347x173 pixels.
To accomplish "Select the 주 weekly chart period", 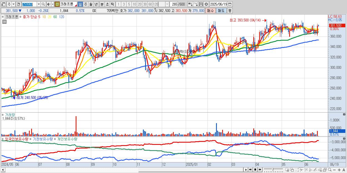I will click(85, 4).
